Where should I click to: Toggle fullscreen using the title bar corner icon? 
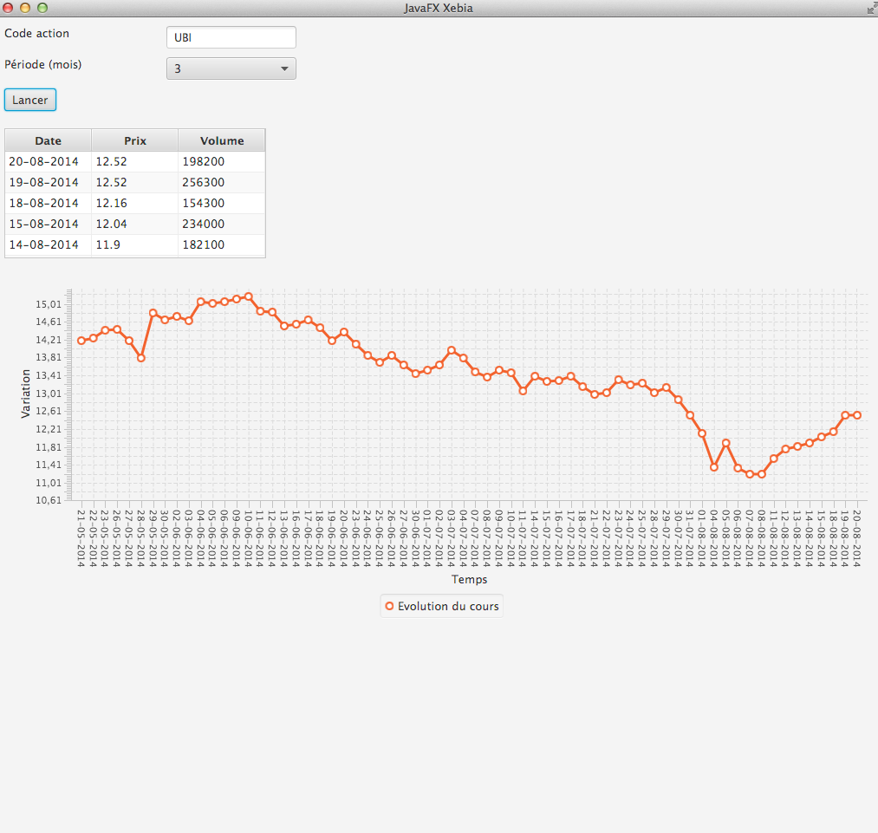870,8
